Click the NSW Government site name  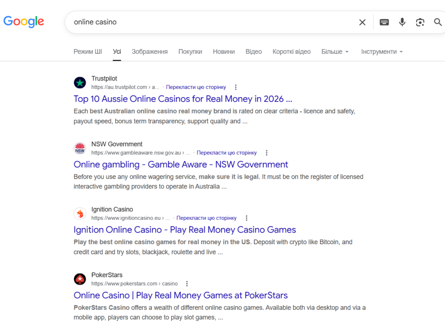[116, 144]
